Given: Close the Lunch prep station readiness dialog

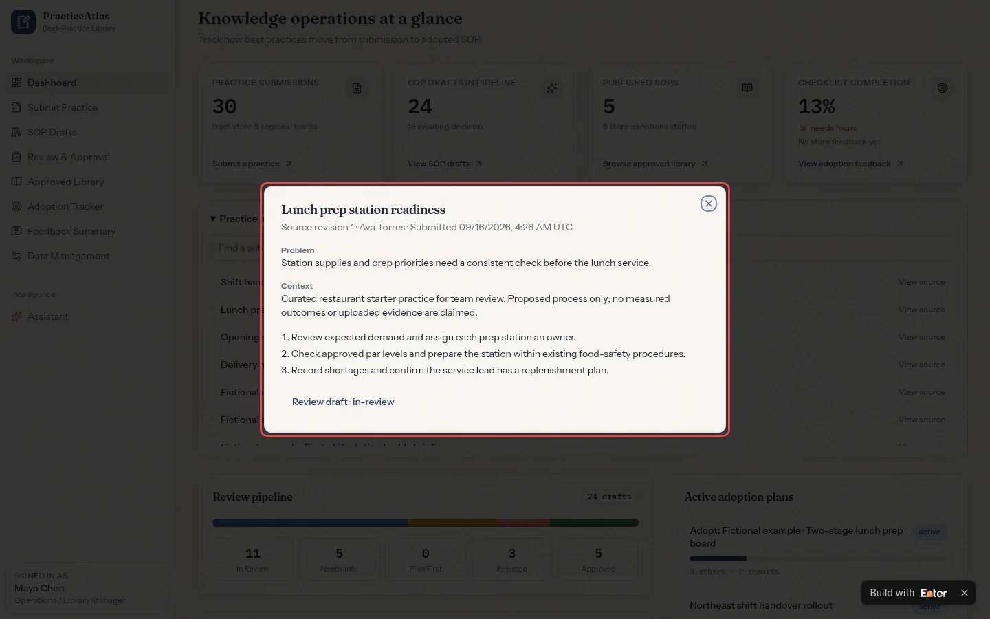Looking at the screenshot, I should point(708,204).
